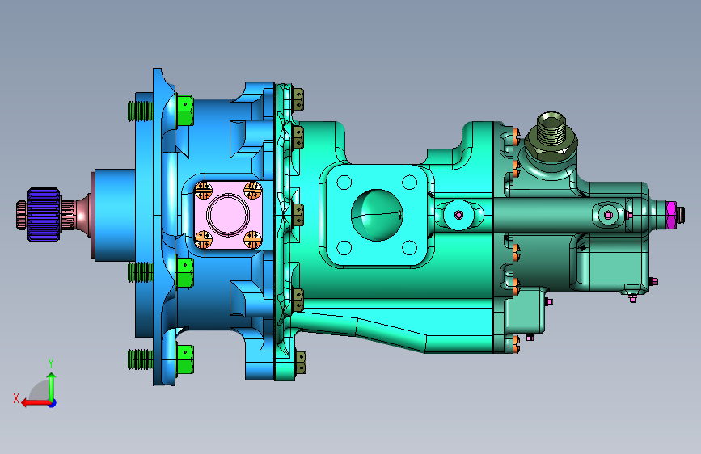Select the magenta plug in cyan oval boss
This screenshot has height=454, width=701.
(x=458, y=216)
